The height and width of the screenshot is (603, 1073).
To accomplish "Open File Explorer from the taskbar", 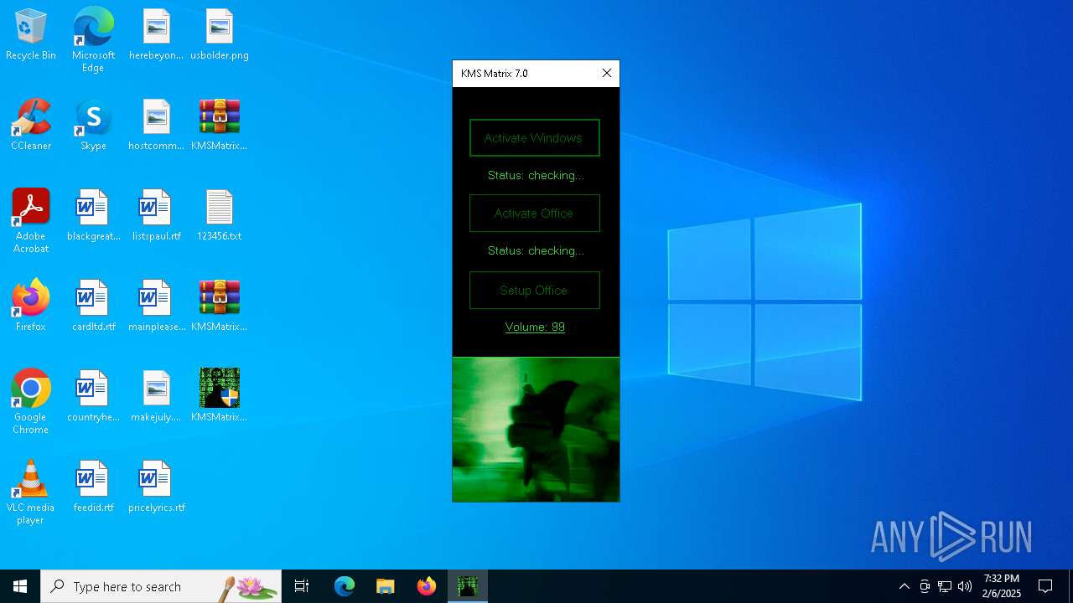I will click(385, 586).
